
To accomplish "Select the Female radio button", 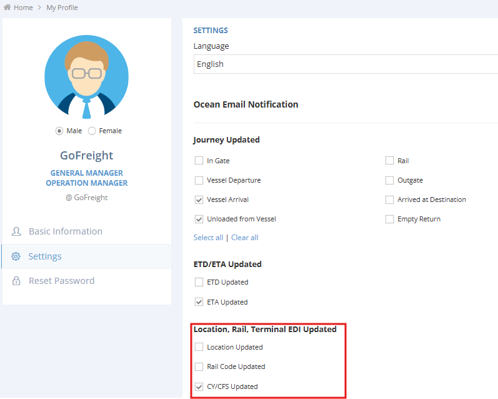I will (x=92, y=131).
